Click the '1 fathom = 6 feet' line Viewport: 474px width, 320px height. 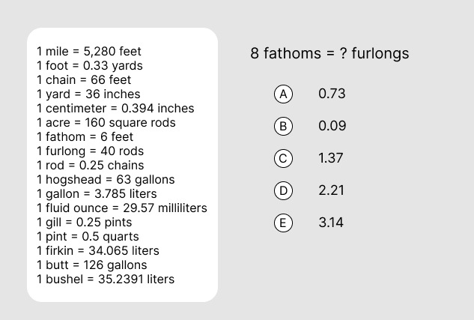[x=85, y=136]
